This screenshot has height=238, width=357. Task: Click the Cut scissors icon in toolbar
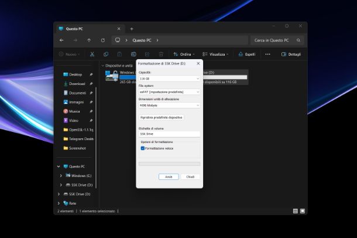(92, 54)
